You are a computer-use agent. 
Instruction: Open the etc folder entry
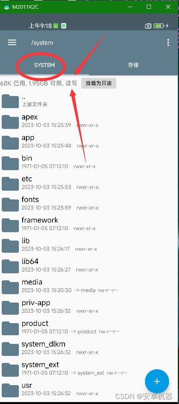pyautogui.click(x=89, y=183)
